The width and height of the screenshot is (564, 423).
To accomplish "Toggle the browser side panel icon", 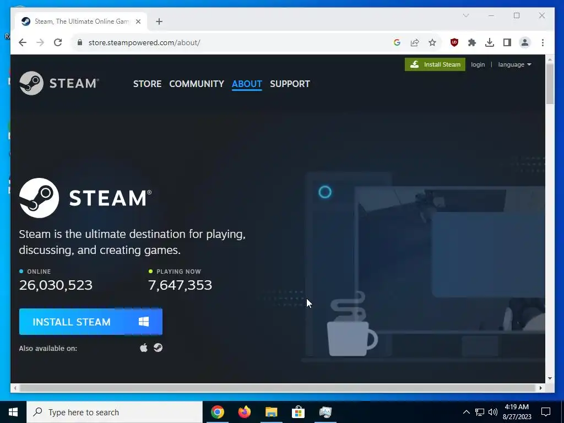I will (507, 42).
